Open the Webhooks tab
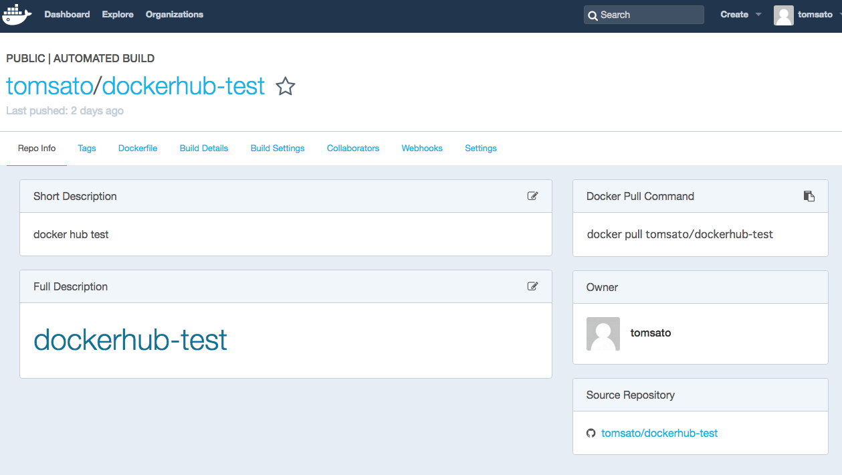The width and height of the screenshot is (842, 475). pyautogui.click(x=421, y=148)
